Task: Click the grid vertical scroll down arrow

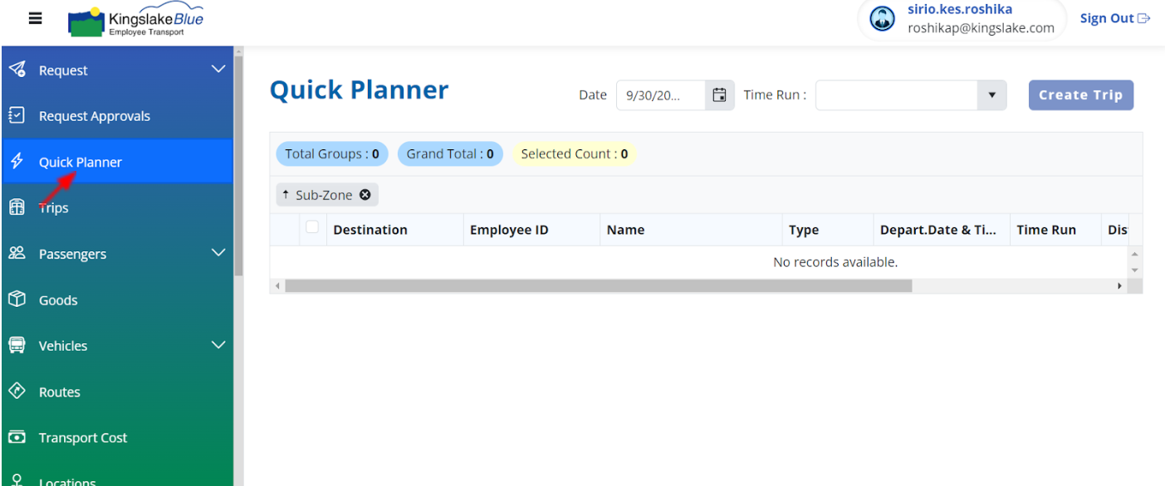Action: (1135, 270)
